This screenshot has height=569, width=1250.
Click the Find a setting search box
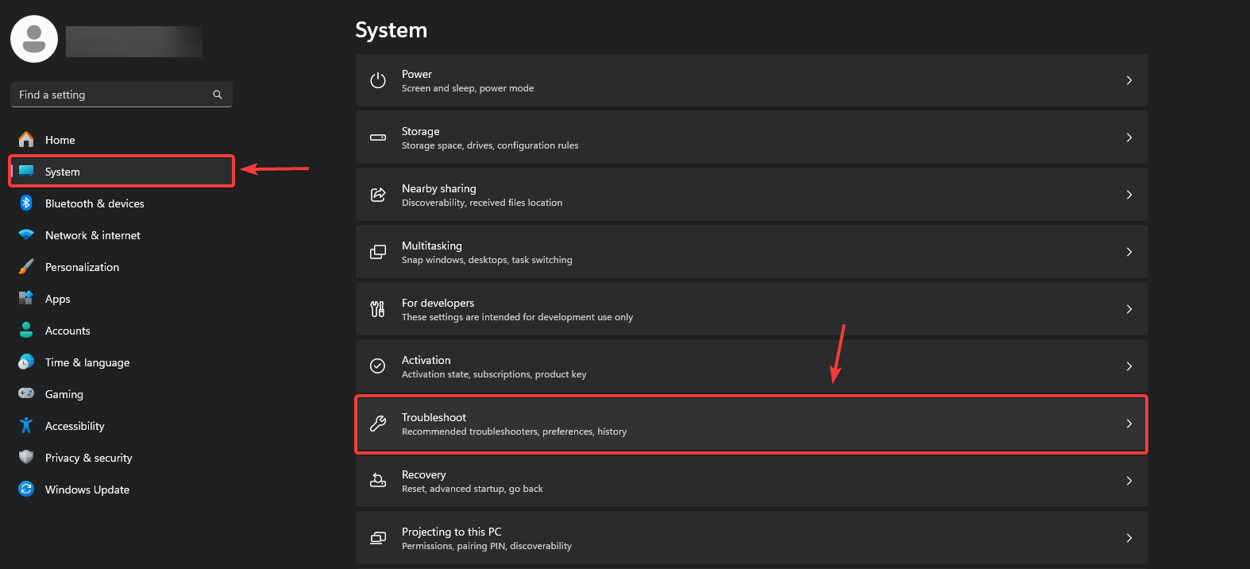pos(111,95)
